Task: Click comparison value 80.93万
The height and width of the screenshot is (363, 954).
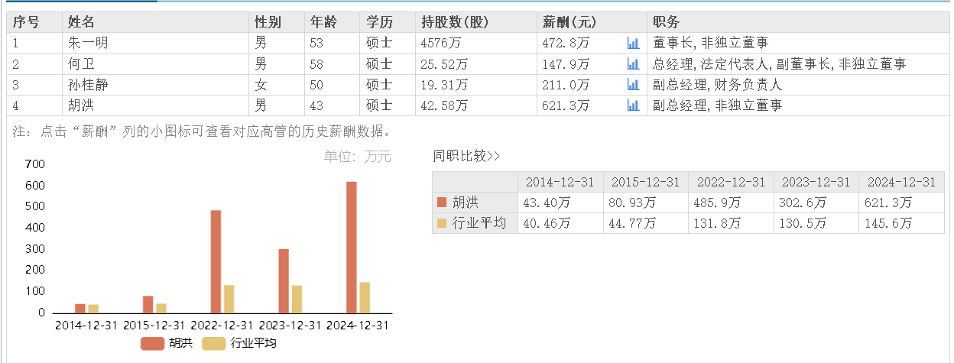Action: tap(632, 203)
